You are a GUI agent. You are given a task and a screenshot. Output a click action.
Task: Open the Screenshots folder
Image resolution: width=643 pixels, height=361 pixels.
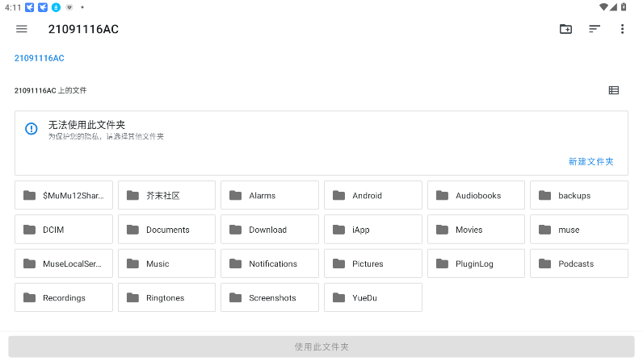point(269,298)
